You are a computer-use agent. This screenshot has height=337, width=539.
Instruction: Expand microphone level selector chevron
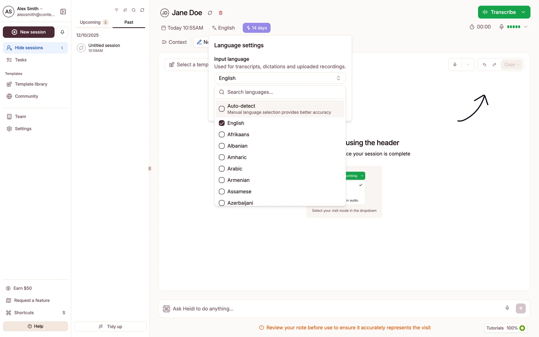(526, 27)
